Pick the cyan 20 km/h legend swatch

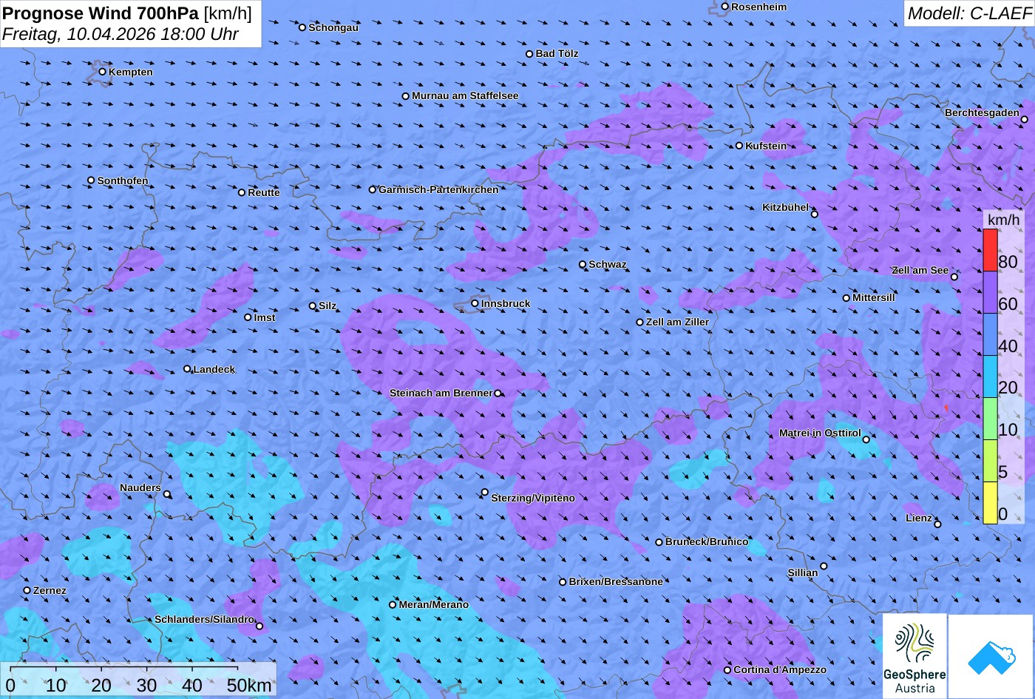click(990, 377)
